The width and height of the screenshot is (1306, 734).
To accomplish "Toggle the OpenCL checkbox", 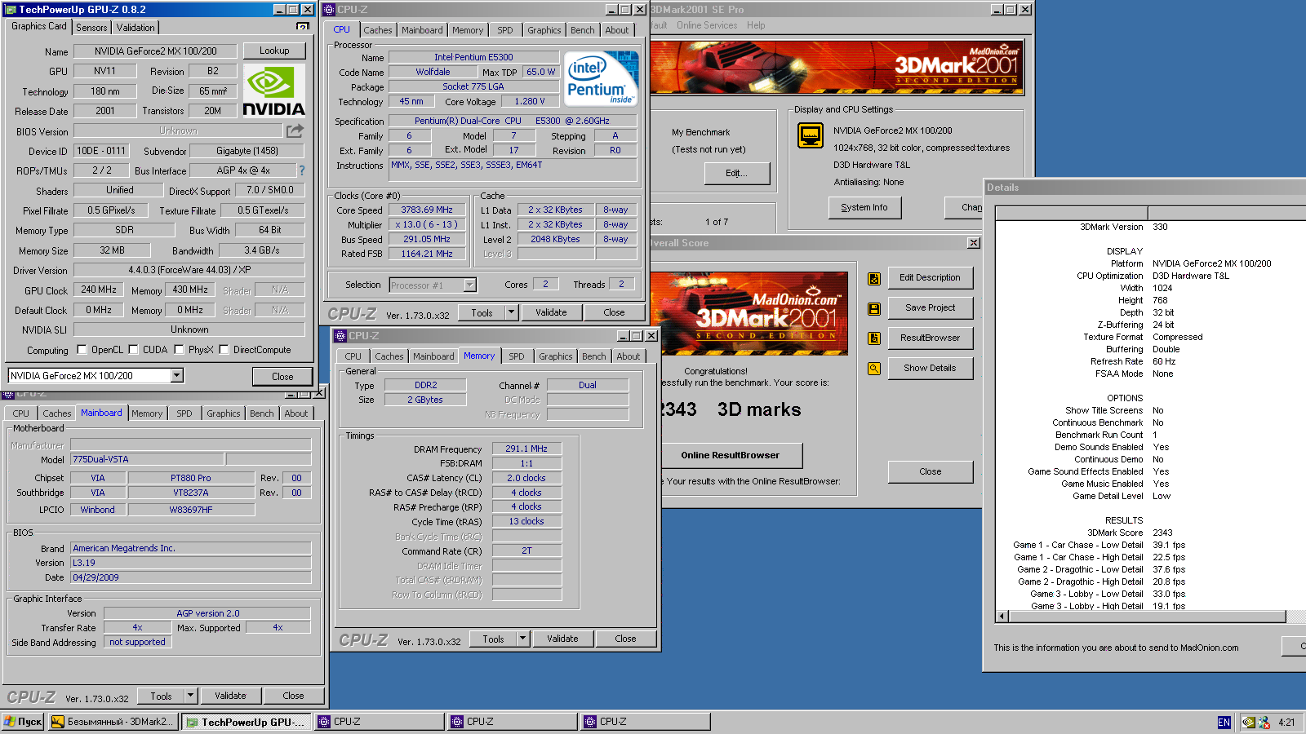I will coord(82,350).
